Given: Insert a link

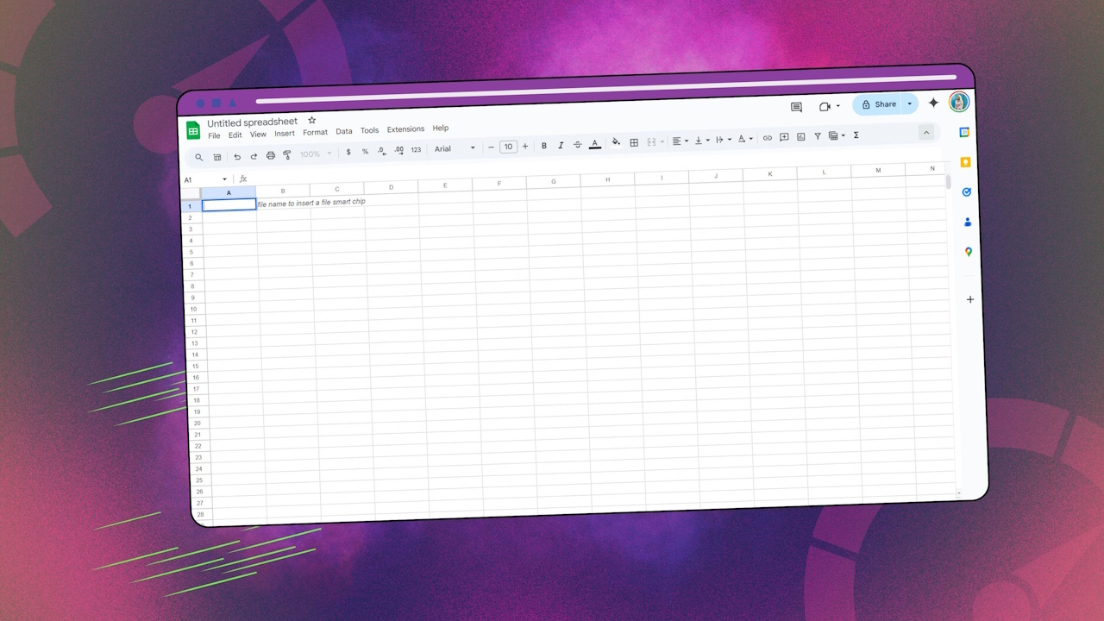Looking at the screenshot, I should pos(768,138).
